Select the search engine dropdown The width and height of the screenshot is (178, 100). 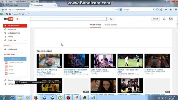[122, 10]
